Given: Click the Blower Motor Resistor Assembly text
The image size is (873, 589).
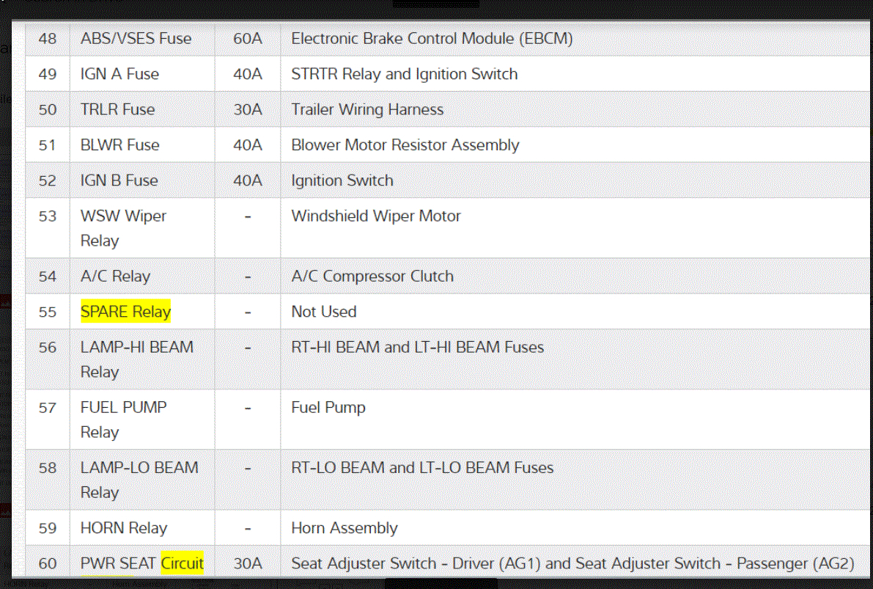Looking at the screenshot, I should coord(405,145).
